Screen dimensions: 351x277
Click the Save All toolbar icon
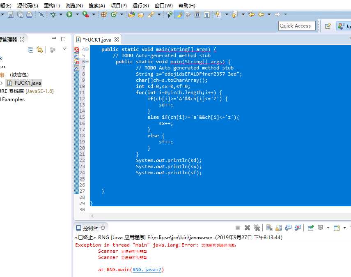point(20,14)
